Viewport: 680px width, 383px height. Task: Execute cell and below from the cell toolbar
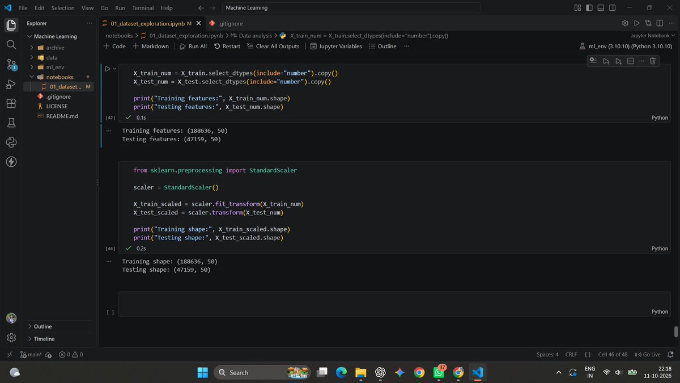(618, 61)
